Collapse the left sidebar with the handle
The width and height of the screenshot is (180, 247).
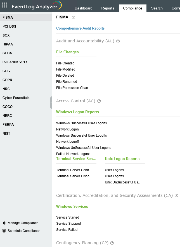[x=51, y=103]
